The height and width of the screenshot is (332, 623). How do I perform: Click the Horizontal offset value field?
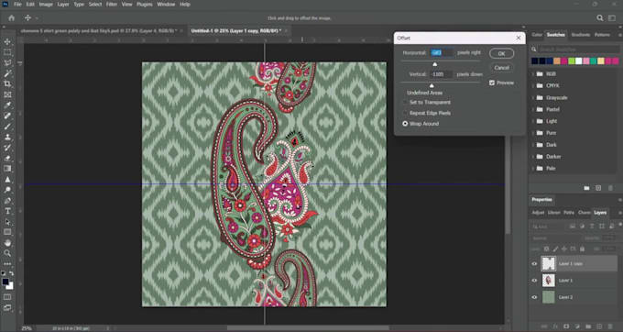coord(442,52)
